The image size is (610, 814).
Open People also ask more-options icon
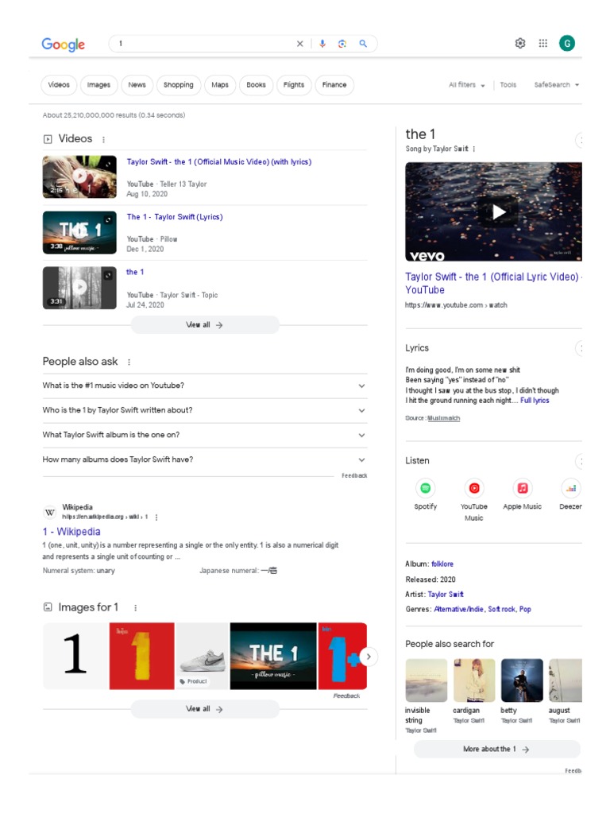click(x=129, y=362)
